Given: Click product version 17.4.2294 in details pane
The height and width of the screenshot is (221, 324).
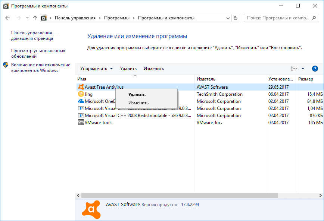Looking at the screenshot, I should tap(190, 205).
